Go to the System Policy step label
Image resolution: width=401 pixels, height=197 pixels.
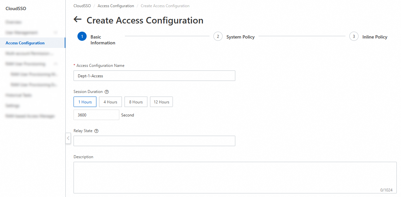(x=241, y=37)
